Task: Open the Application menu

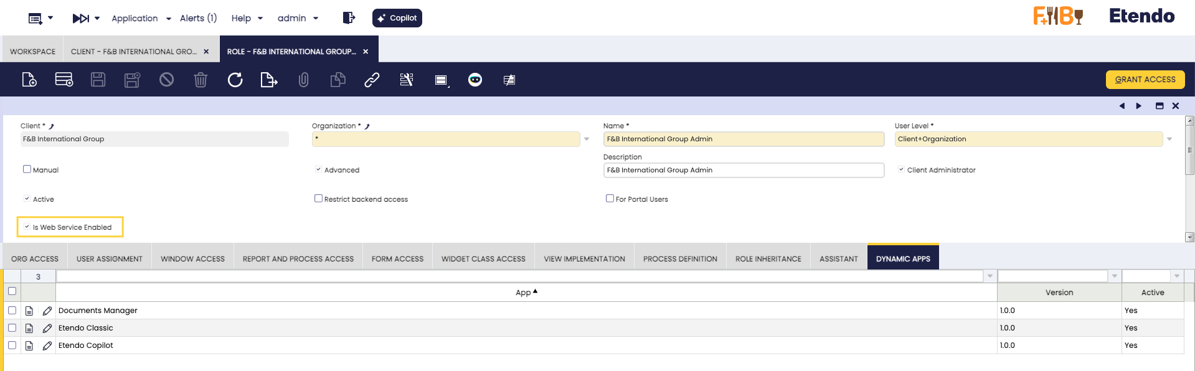Action: tap(141, 19)
